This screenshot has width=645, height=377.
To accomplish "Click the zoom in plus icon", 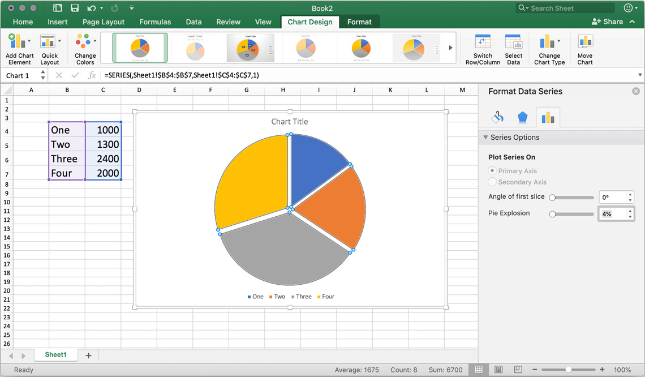I will 602,370.
